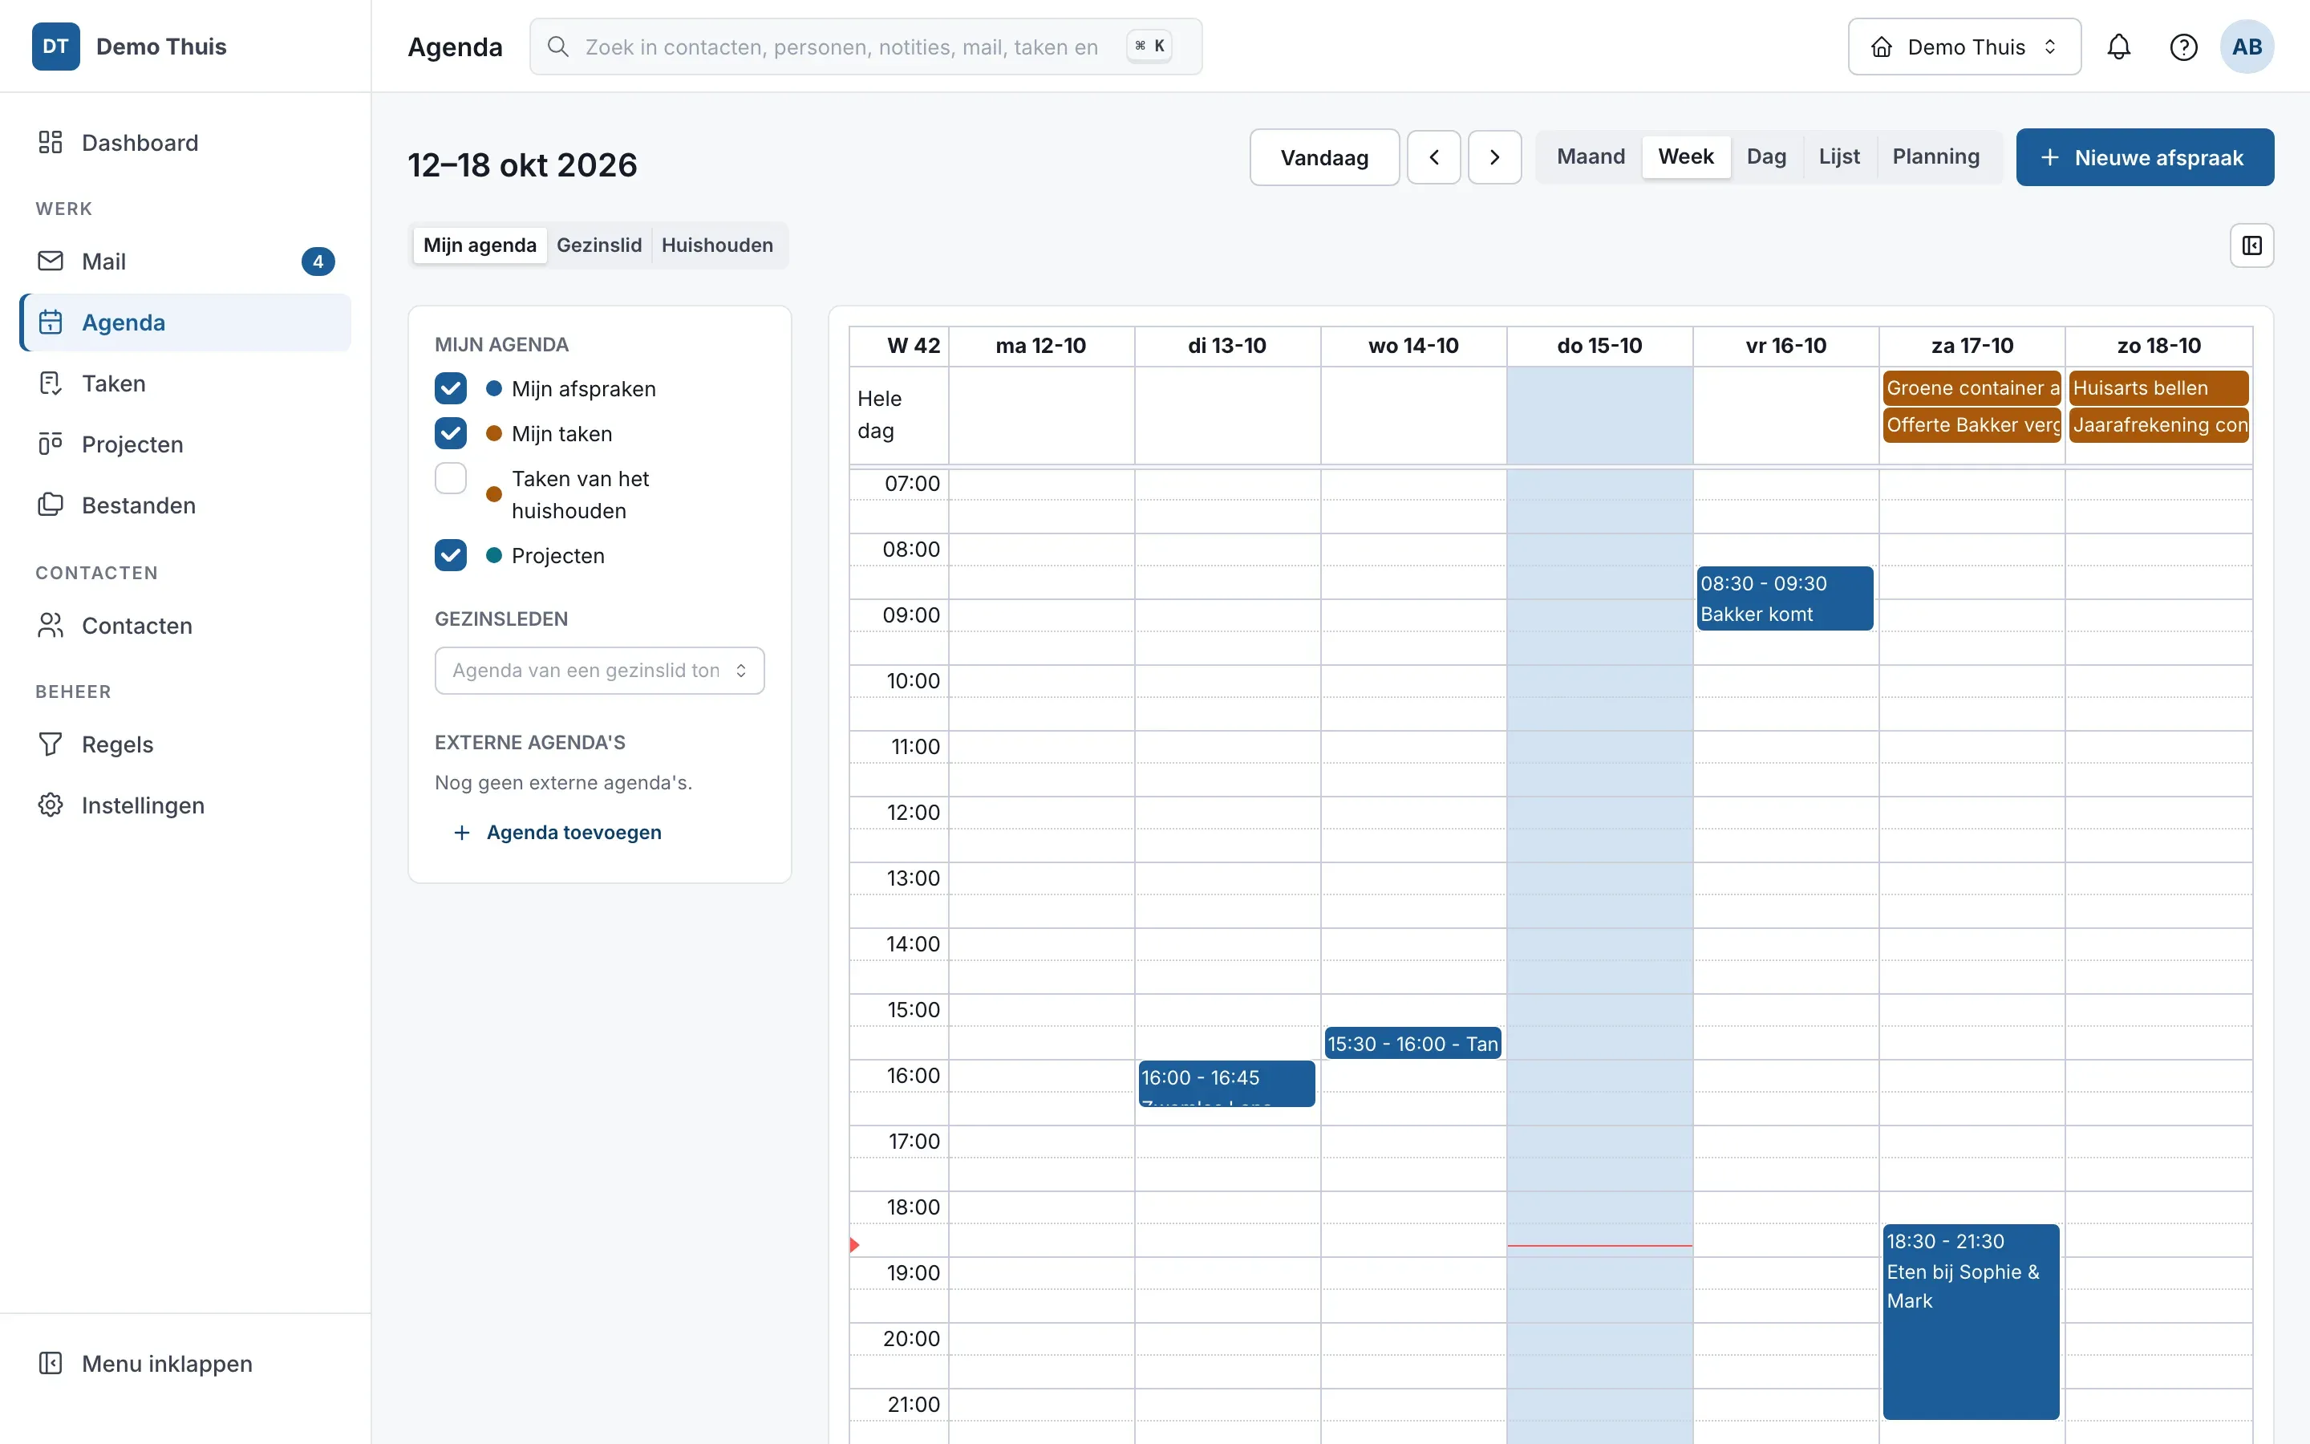Go to next week arrow

1495,157
